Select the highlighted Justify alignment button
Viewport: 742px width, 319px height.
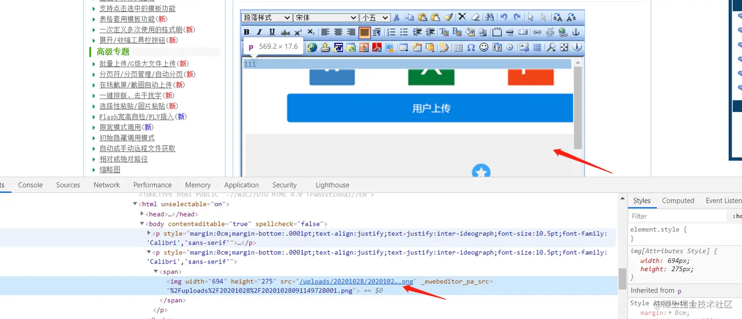[365, 32]
